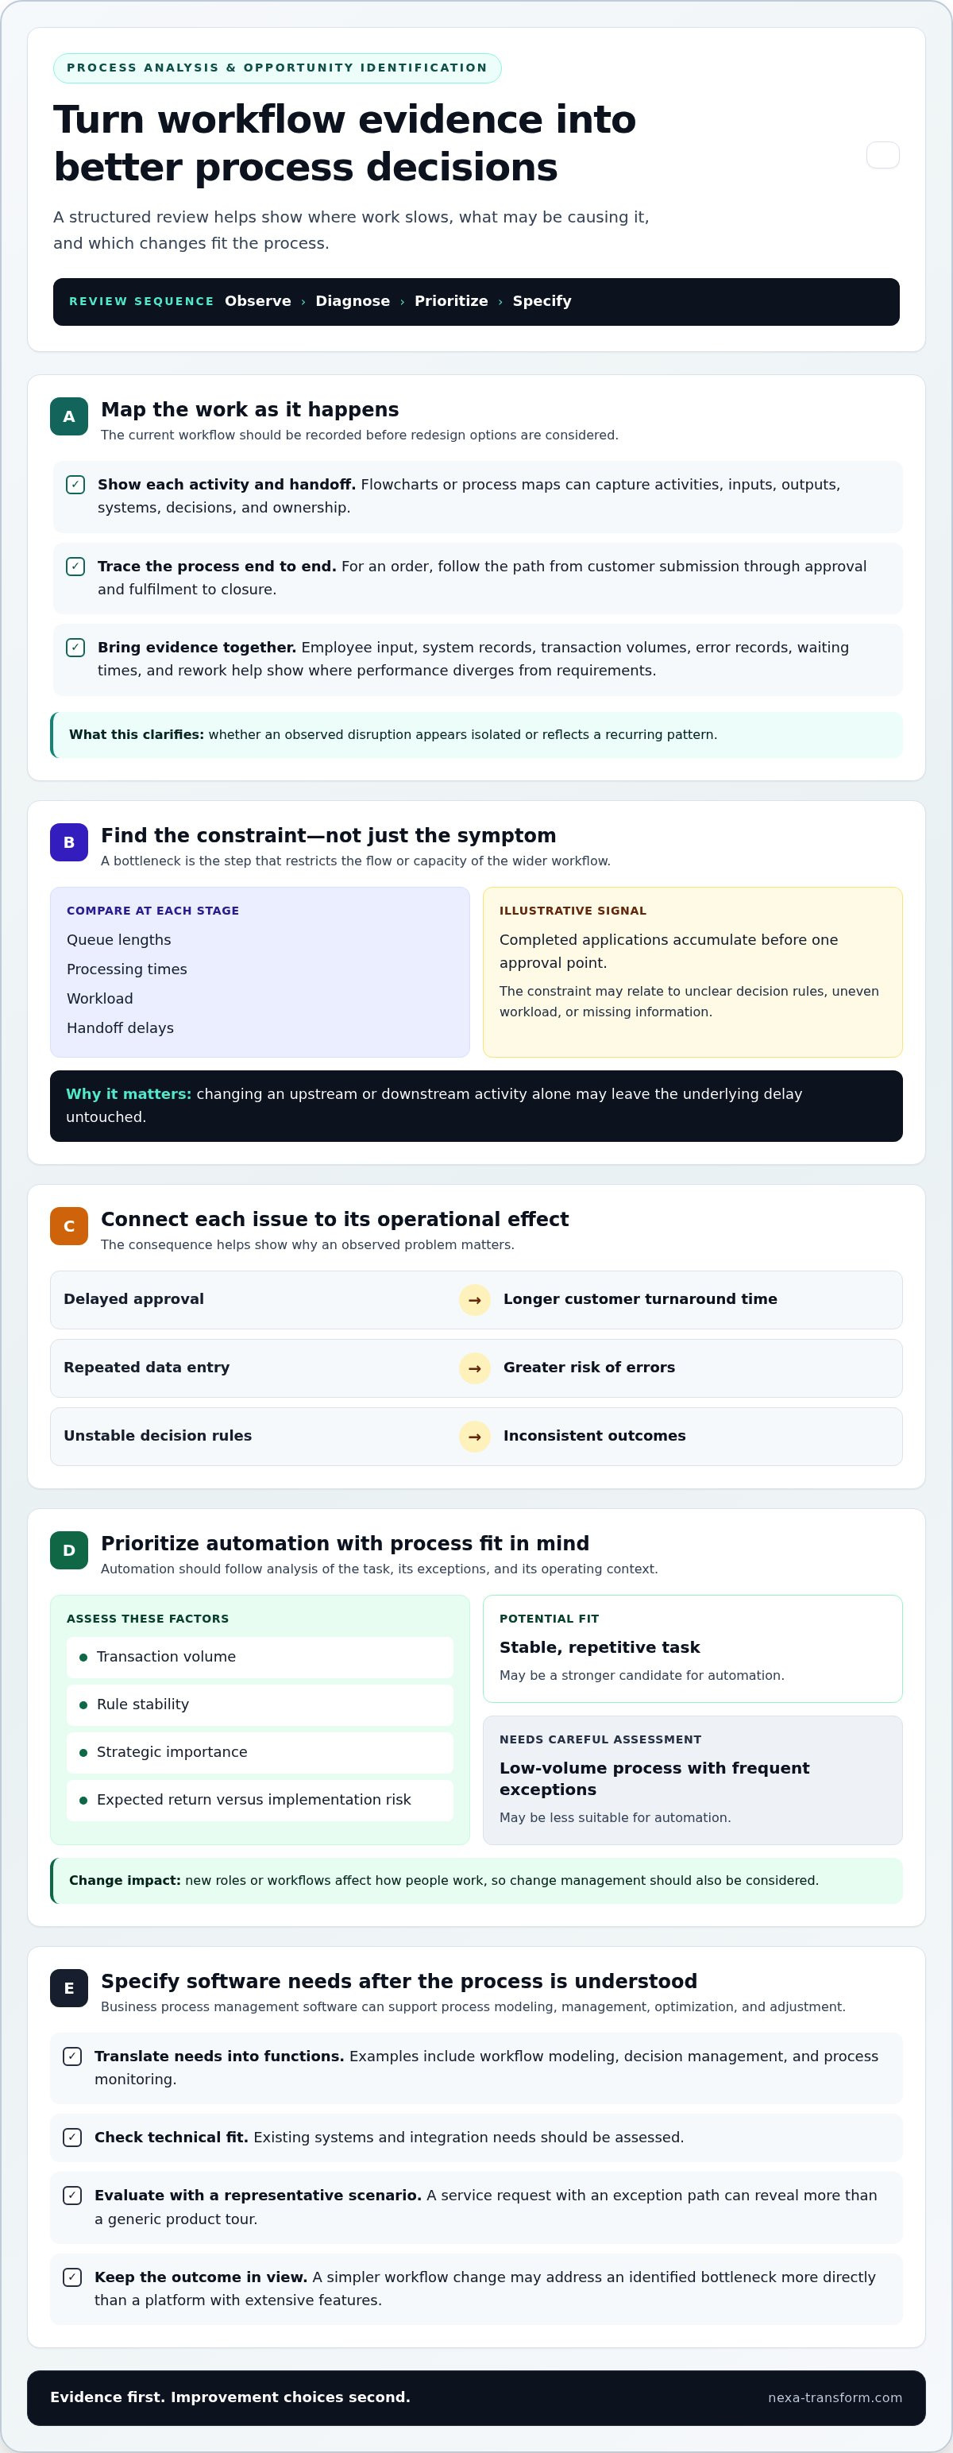This screenshot has height=2453, width=953.
Task: Toggle the 'Translate needs into functions' checkbox
Action: coord(72,2056)
